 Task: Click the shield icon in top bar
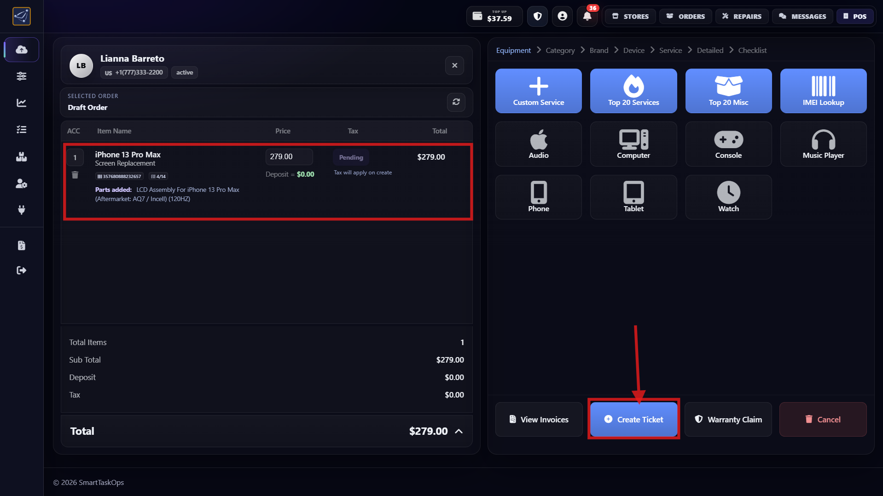pyautogui.click(x=537, y=16)
